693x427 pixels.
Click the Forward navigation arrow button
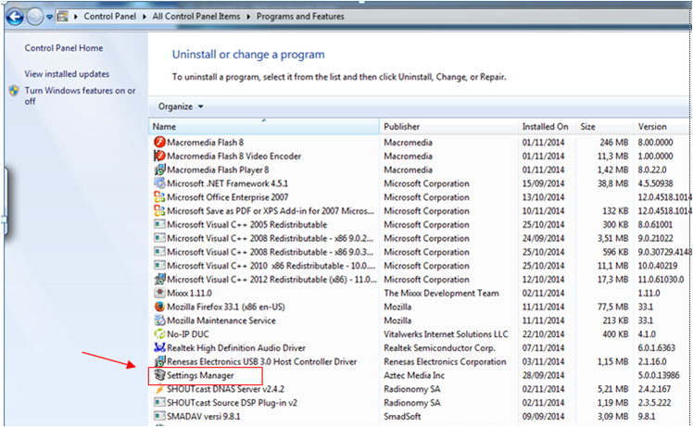[34, 17]
